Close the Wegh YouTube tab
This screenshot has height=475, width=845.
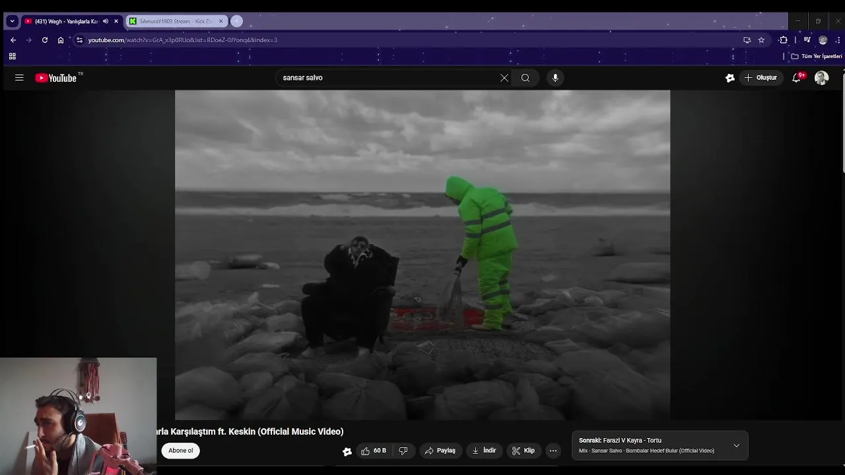[x=116, y=21]
